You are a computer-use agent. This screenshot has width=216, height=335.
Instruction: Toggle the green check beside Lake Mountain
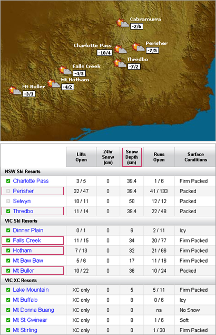coord(8,290)
